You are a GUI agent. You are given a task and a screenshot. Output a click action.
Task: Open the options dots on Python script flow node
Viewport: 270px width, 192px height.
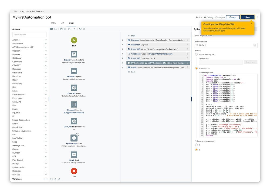tap(78, 134)
